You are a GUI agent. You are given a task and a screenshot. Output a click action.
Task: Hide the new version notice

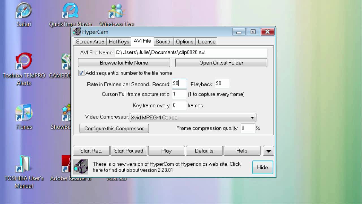(x=262, y=167)
